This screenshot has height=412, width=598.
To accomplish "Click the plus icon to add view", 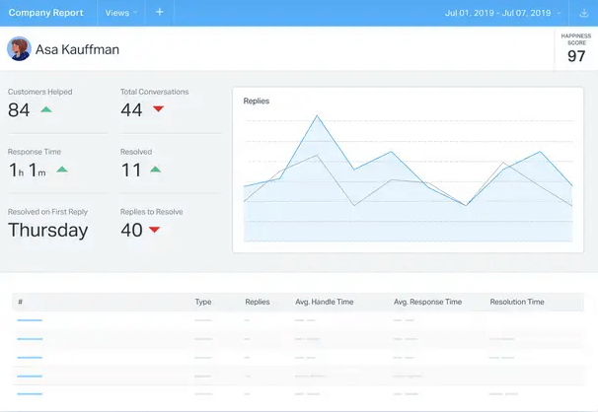I will tap(160, 12).
